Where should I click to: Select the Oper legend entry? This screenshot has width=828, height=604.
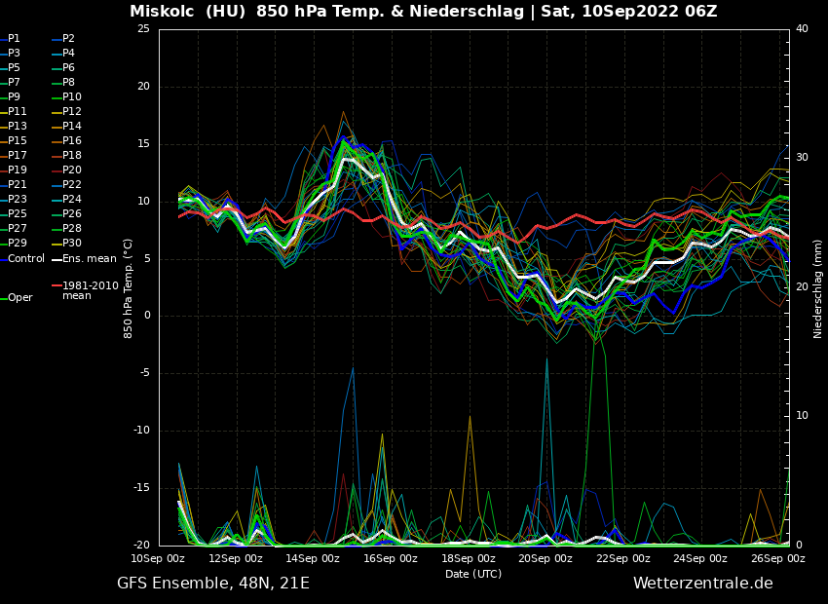coord(19,298)
